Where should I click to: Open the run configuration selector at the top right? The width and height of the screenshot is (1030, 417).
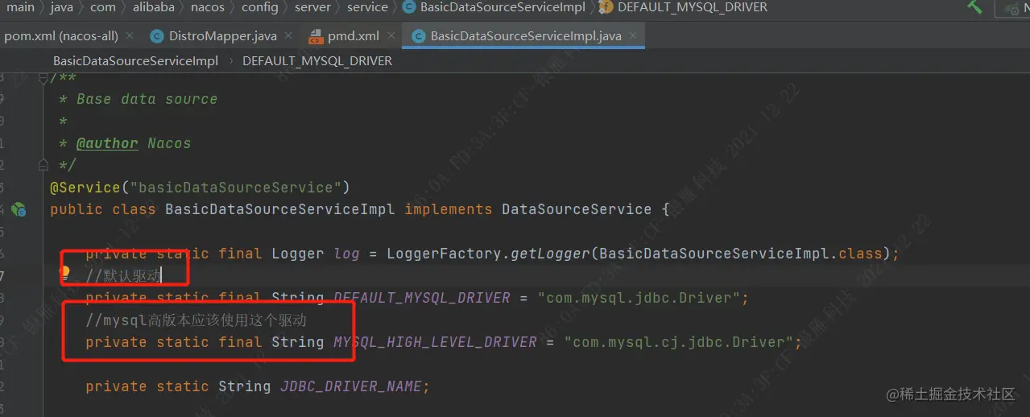(x=1012, y=8)
